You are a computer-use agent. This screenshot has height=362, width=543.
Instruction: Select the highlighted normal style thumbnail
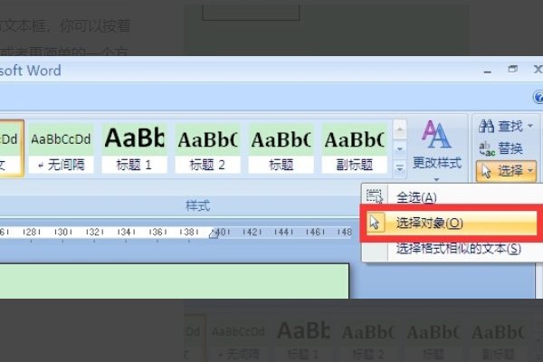pyautogui.click(x=10, y=148)
